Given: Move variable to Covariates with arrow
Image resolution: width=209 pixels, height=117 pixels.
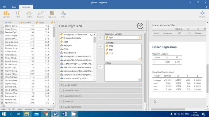Looking at the screenshot, I should [x=100, y=46].
